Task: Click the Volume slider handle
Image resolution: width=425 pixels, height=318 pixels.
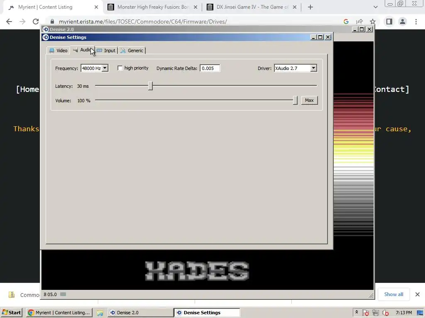Action: click(x=295, y=100)
